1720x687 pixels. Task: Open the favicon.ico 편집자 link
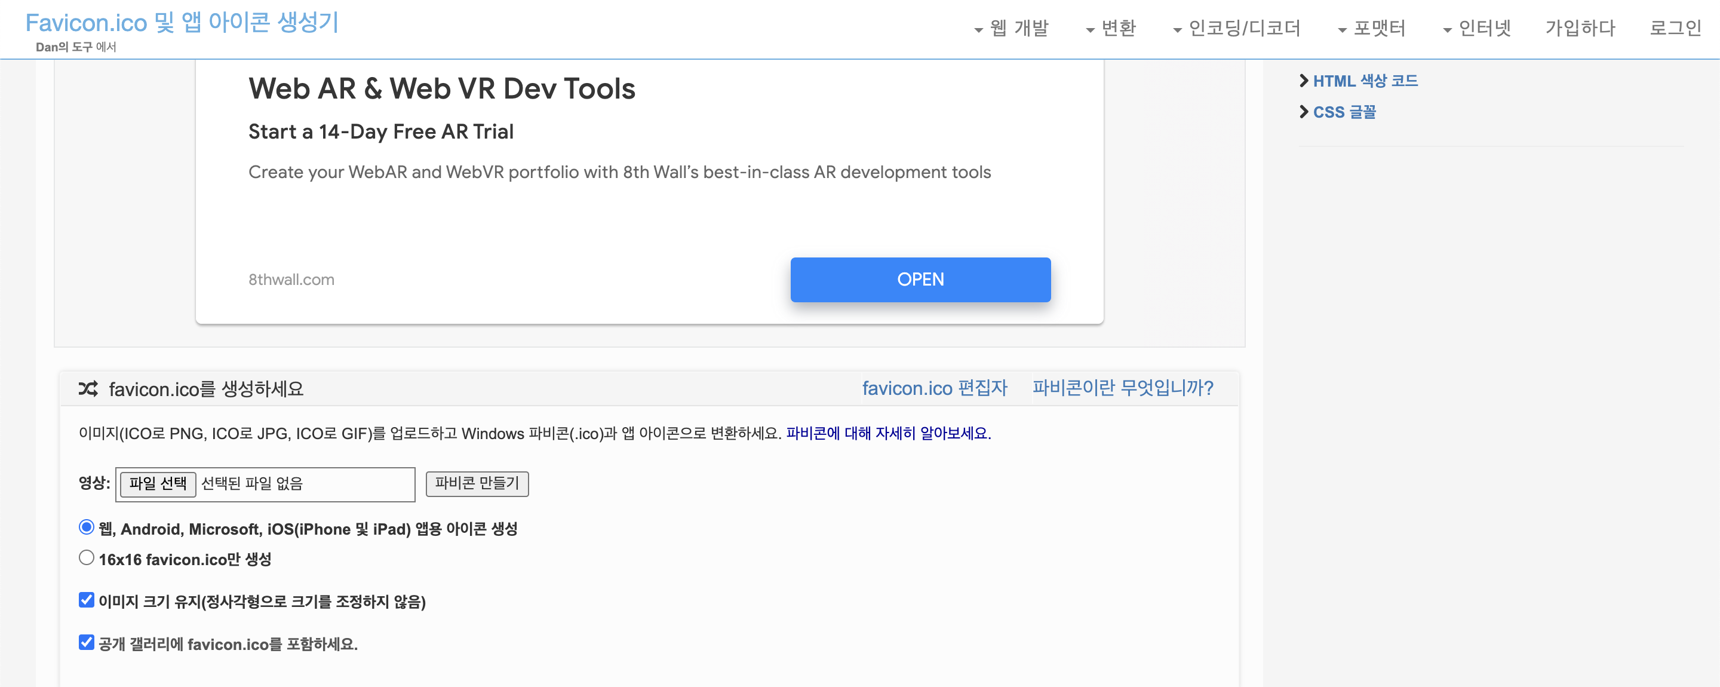pyautogui.click(x=934, y=388)
